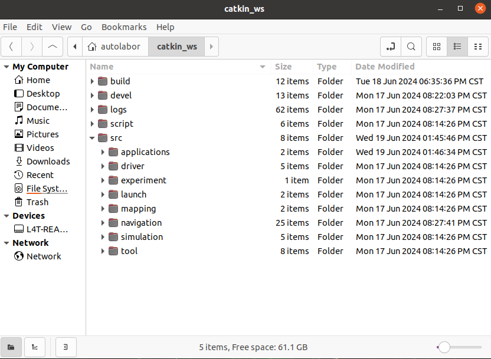The height and width of the screenshot is (359, 491).
Task: Open the Bookmarks menu
Action: 124,27
